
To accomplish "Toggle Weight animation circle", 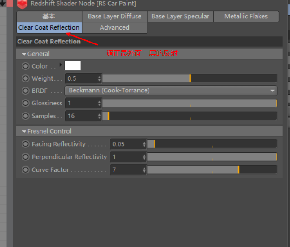I will coord(26,78).
